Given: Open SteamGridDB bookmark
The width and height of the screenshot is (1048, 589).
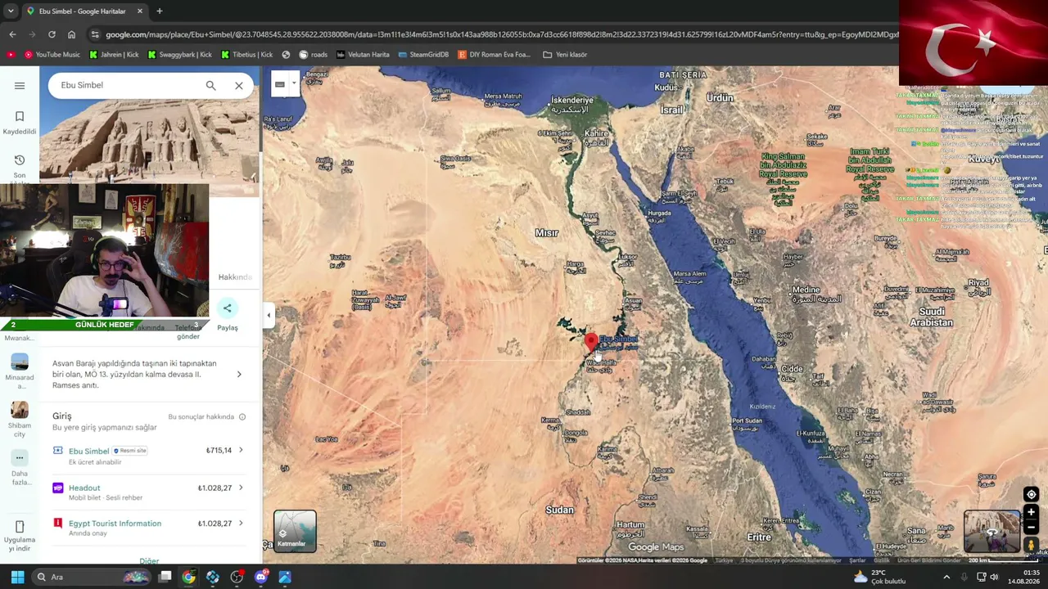Looking at the screenshot, I should (x=423, y=55).
